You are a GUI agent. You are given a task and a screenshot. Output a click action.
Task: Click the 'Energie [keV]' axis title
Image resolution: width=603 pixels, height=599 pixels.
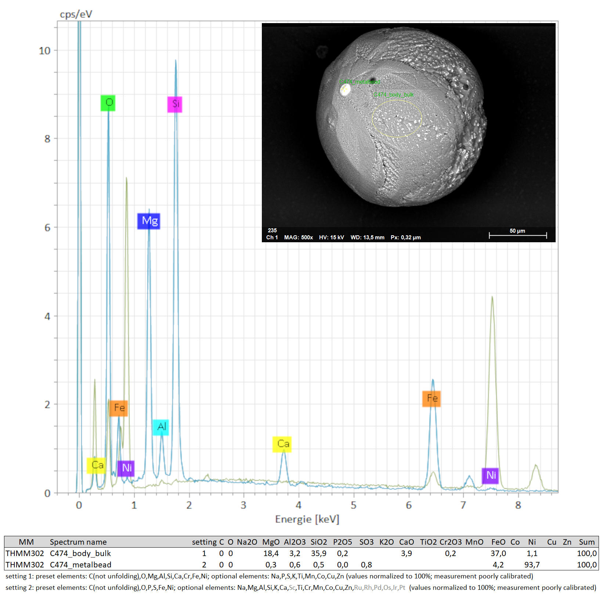307,519
